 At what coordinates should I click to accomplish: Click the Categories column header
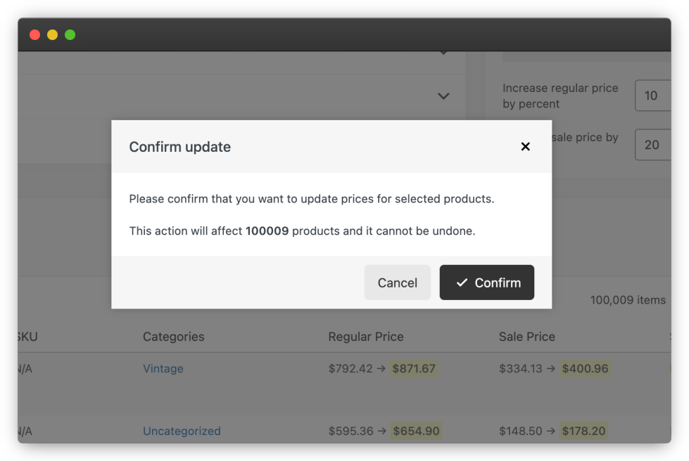(173, 337)
